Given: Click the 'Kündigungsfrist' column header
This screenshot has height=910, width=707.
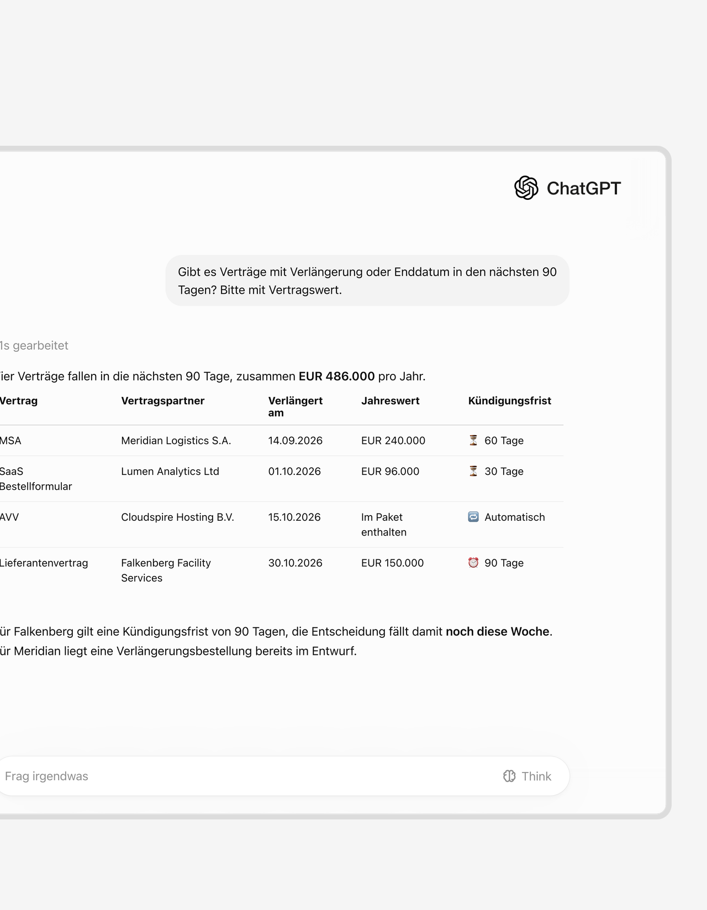Looking at the screenshot, I should pyautogui.click(x=510, y=401).
